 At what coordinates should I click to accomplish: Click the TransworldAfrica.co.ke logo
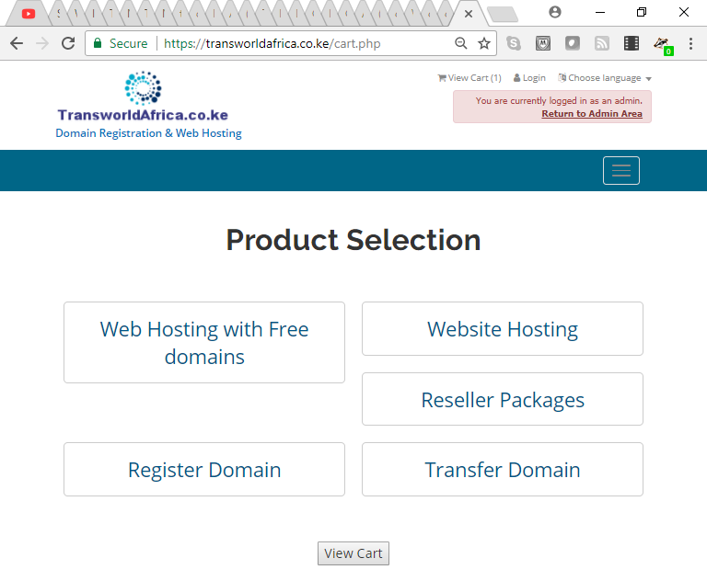point(143,97)
